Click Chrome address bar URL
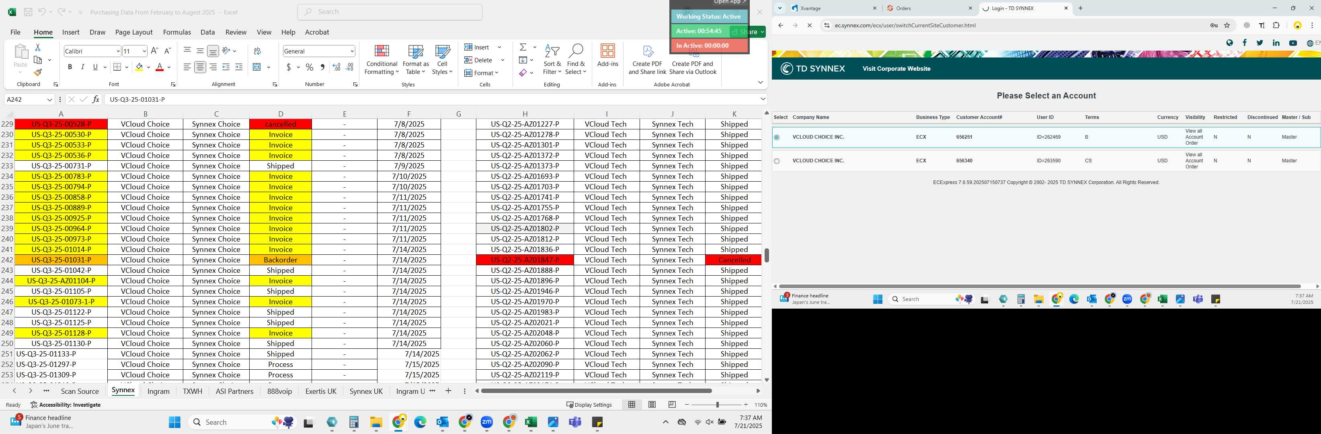The height and width of the screenshot is (434, 1321). pos(905,26)
